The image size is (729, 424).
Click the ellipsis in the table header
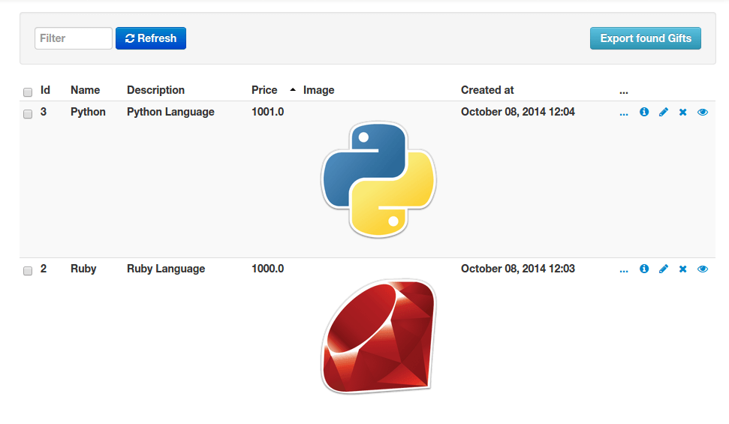pyautogui.click(x=624, y=92)
